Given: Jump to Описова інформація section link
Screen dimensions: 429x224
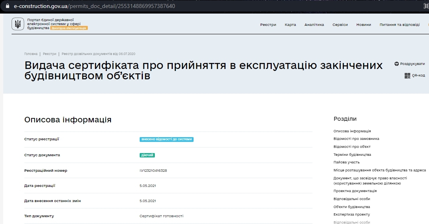Looking at the screenshot, I should click(x=352, y=131).
